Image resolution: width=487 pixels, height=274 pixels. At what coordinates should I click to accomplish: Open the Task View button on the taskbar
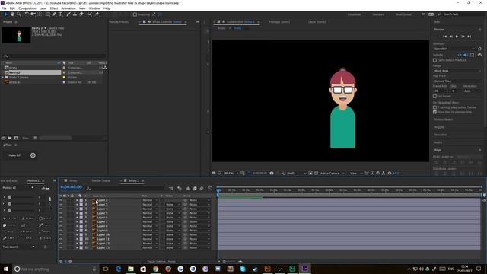(x=106, y=269)
